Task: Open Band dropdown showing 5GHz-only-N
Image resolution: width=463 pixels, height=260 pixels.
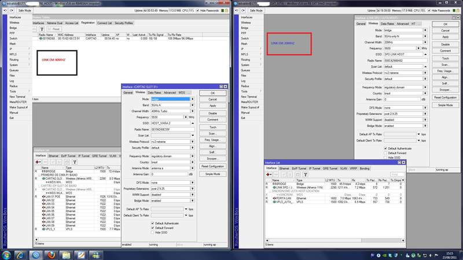Action: [425, 36]
